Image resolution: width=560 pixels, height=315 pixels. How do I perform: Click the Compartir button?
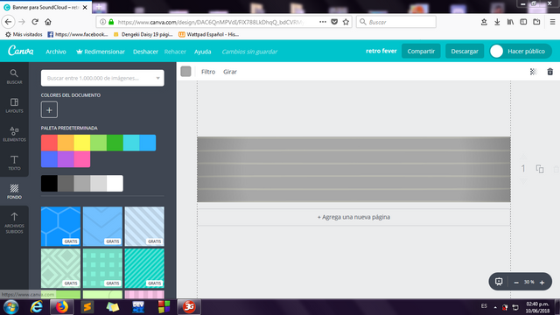click(421, 51)
